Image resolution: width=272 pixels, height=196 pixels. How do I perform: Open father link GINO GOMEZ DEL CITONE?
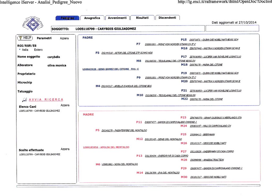pos(111,69)
